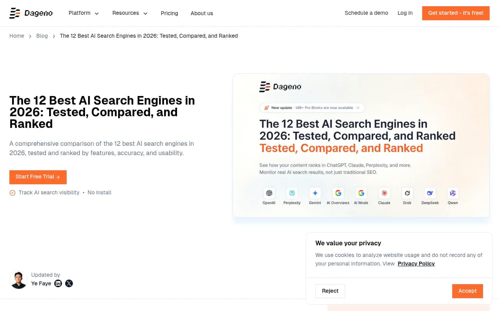Click the Grok icon in the hero card

tap(407, 193)
